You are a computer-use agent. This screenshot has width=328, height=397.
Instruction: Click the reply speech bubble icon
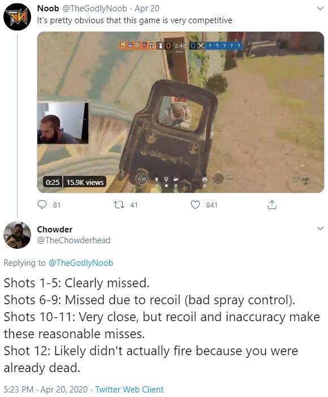tap(42, 205)
